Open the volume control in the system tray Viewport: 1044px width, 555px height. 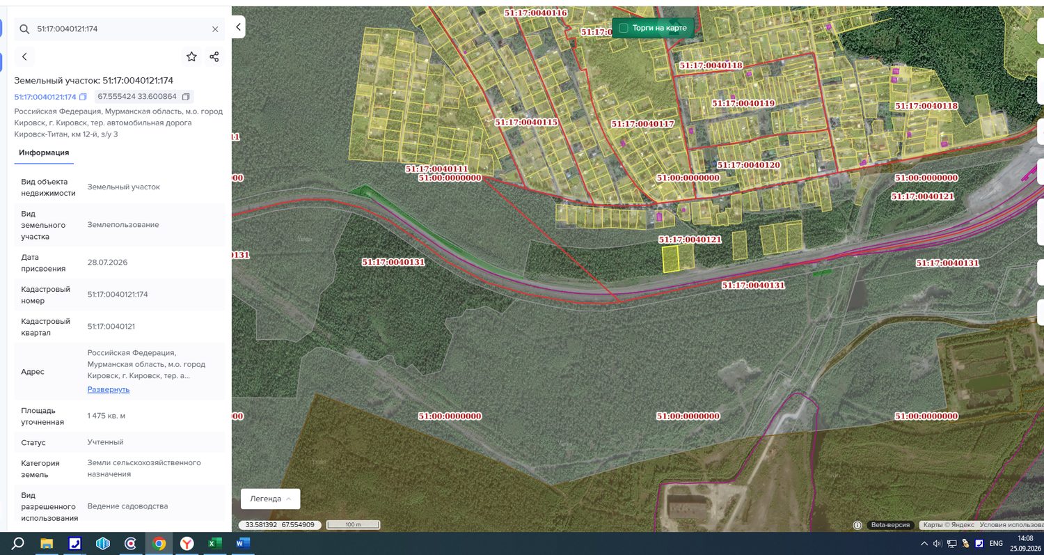(x=937, y=543)
